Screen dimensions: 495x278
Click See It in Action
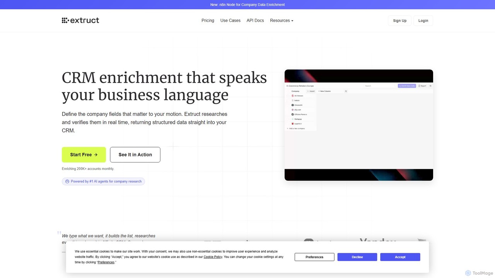[x=135, y=154]
